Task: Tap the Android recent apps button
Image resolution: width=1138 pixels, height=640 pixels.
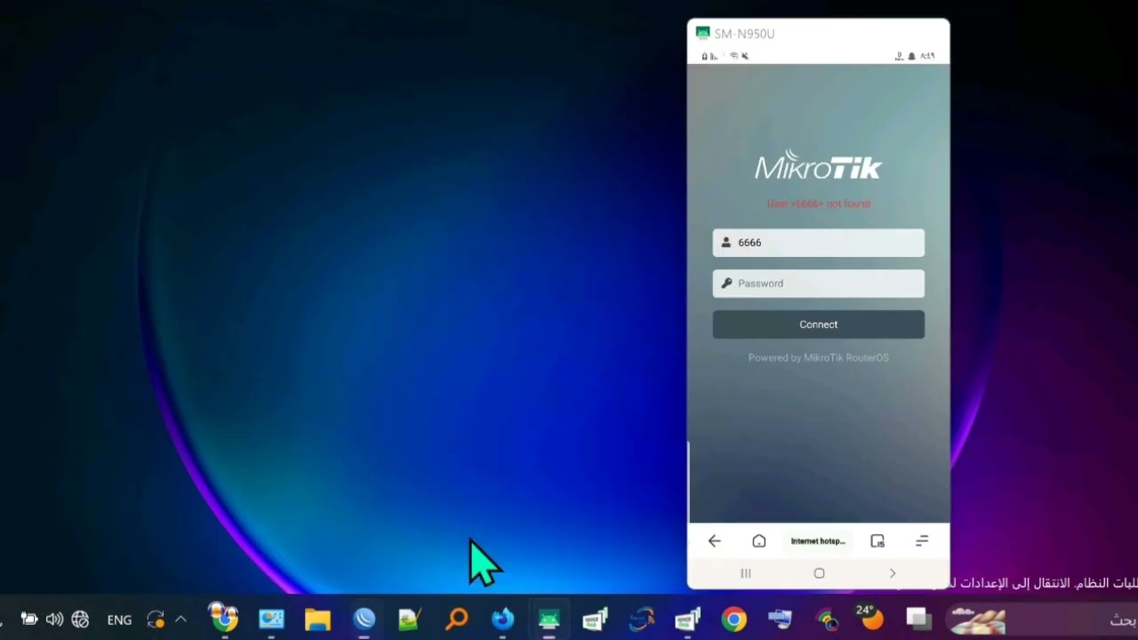Action: tap(746, 573)
